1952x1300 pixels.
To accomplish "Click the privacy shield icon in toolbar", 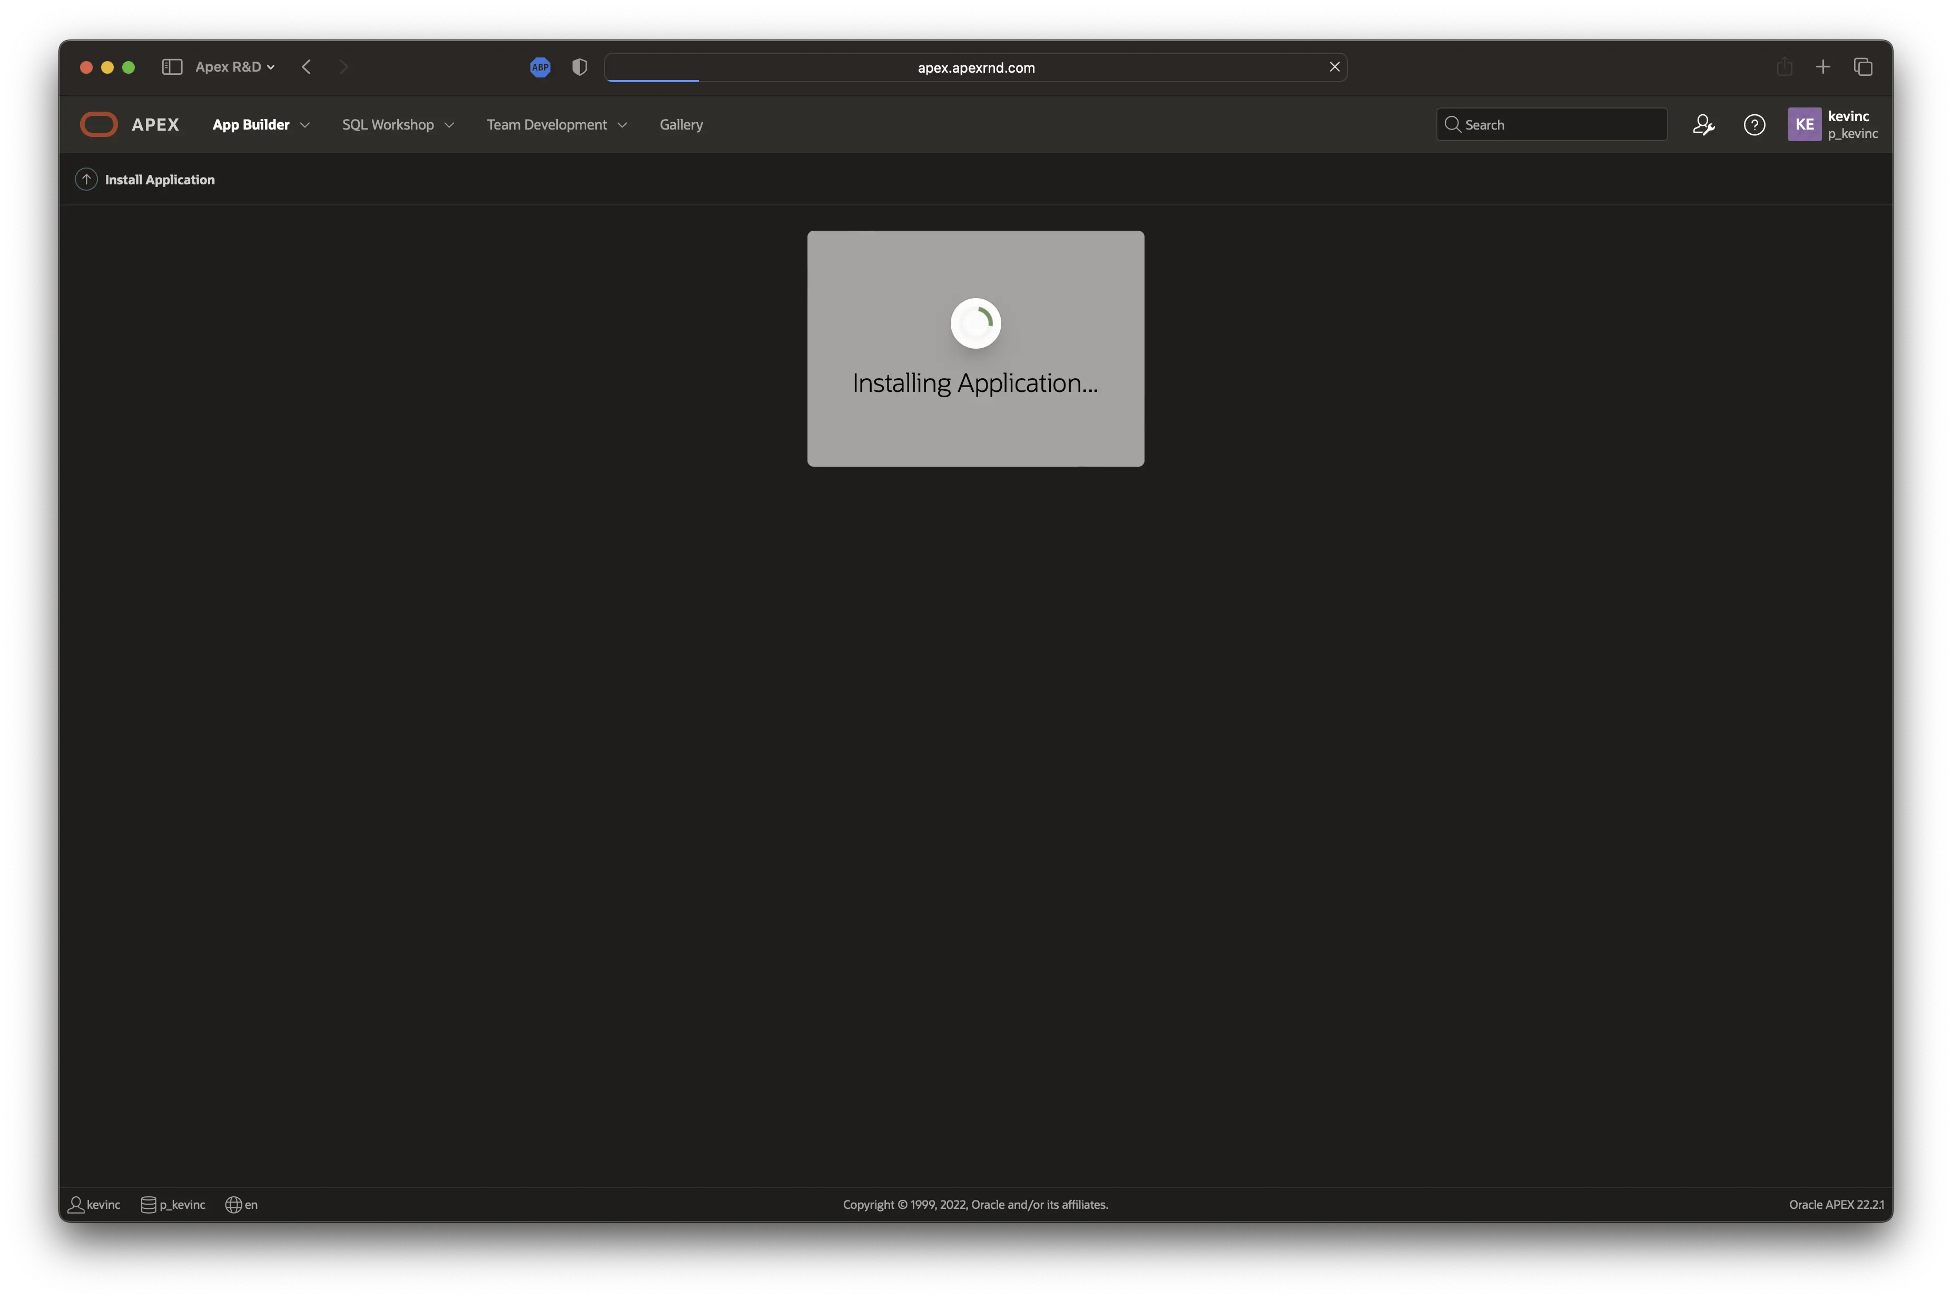I will coord(579,67).
